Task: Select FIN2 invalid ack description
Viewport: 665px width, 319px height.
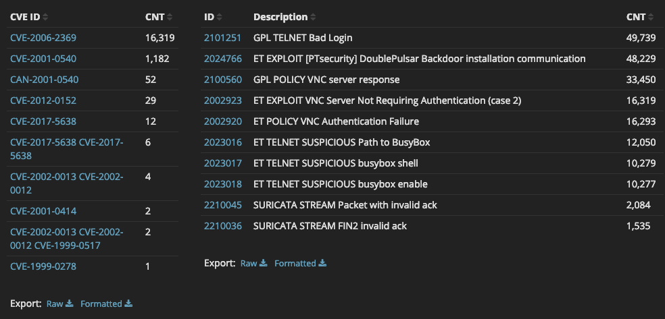Action: click(330, 226)
